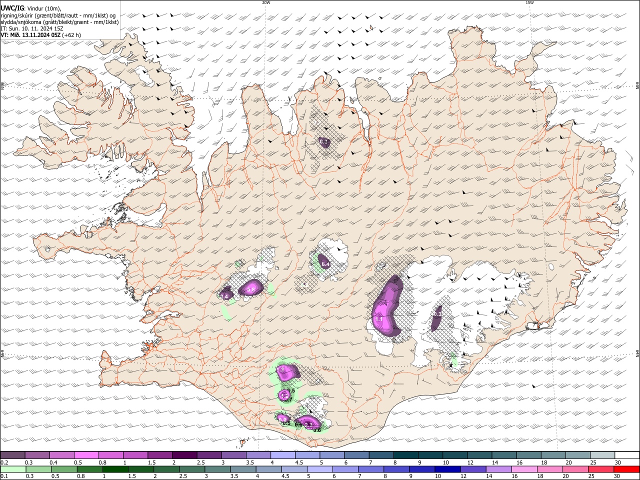Click the '20W' longitude label at top
This screenshot has width=640, height=480.
pyautogui.click(x=266, y=2)
